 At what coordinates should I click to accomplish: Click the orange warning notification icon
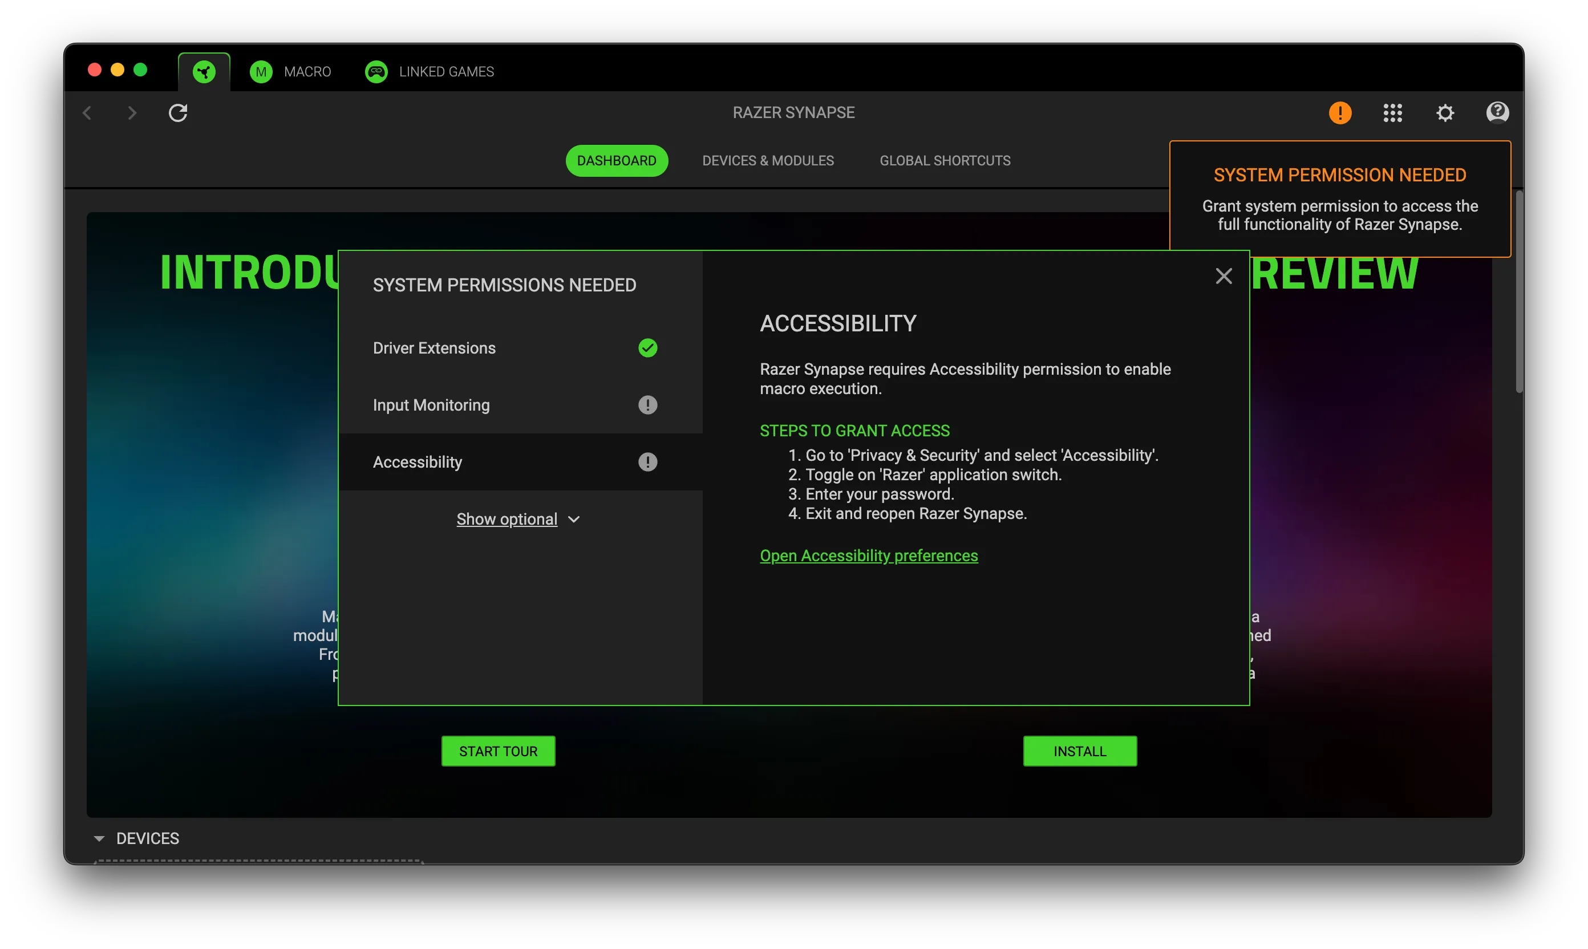[x=1340, y=112]
